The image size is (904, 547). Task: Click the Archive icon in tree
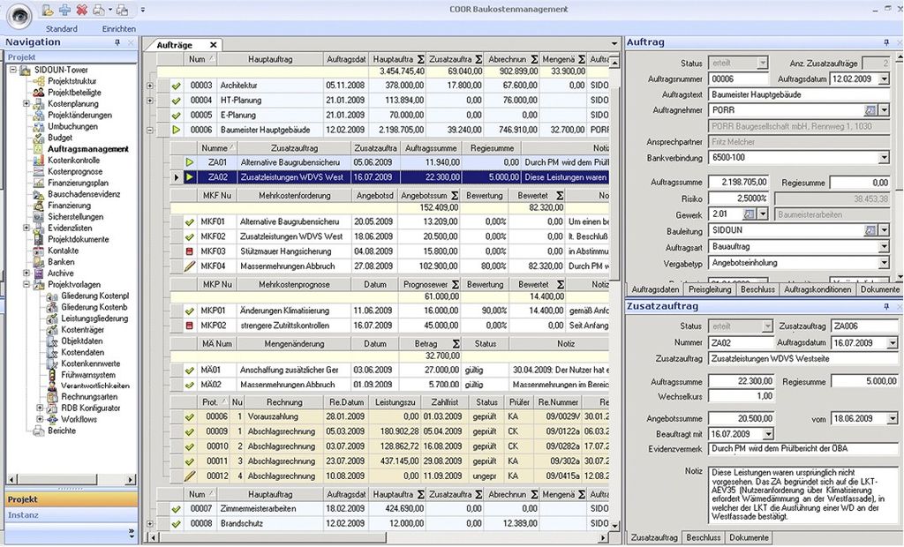tap(39, 273)
